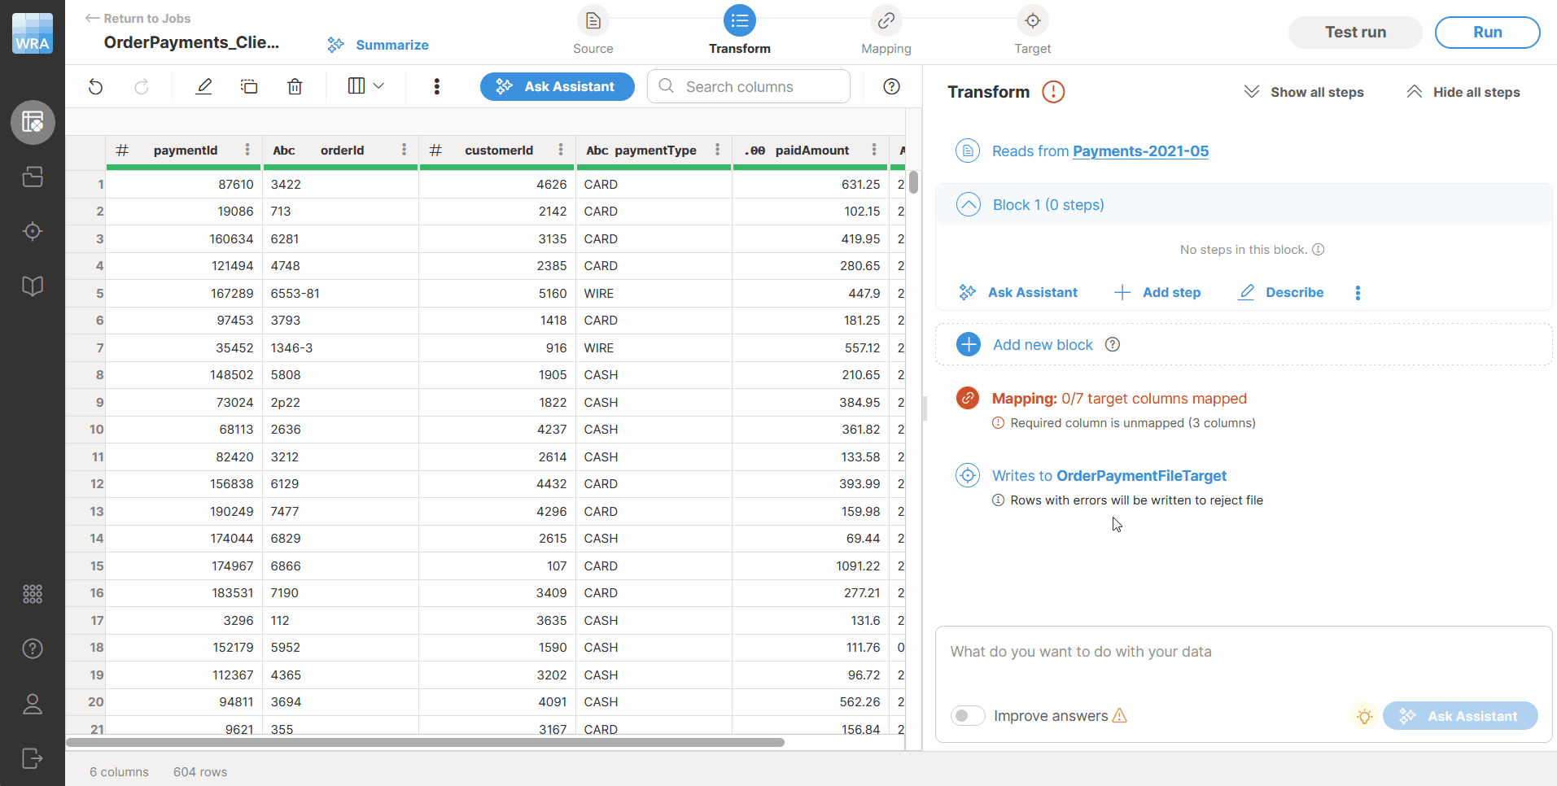Click the delete (trash) toolbar icon

[x=294, y=85]
